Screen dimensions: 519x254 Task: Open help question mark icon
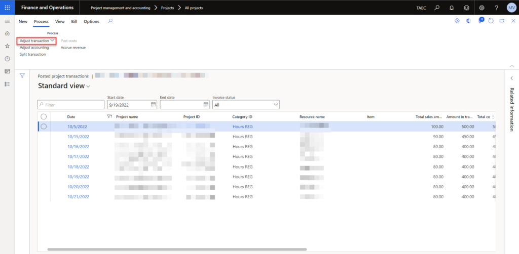coord(497,8)
